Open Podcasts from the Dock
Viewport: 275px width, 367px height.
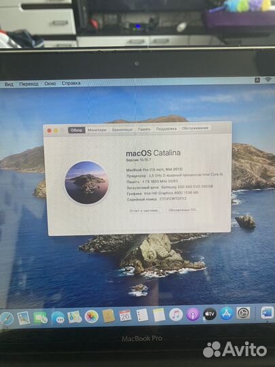(x=193, y=314)
